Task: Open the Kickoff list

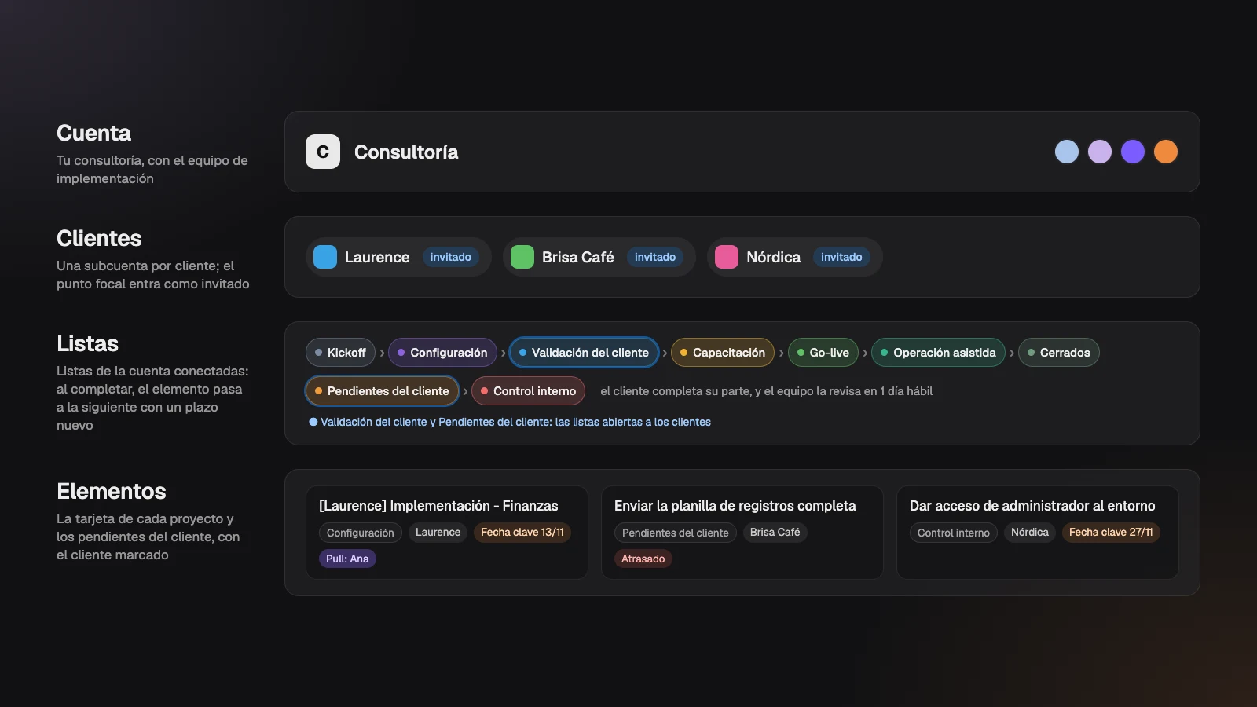Action: coord(340,353)
